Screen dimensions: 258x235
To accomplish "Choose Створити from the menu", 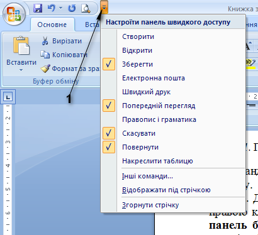I will 173,36.
